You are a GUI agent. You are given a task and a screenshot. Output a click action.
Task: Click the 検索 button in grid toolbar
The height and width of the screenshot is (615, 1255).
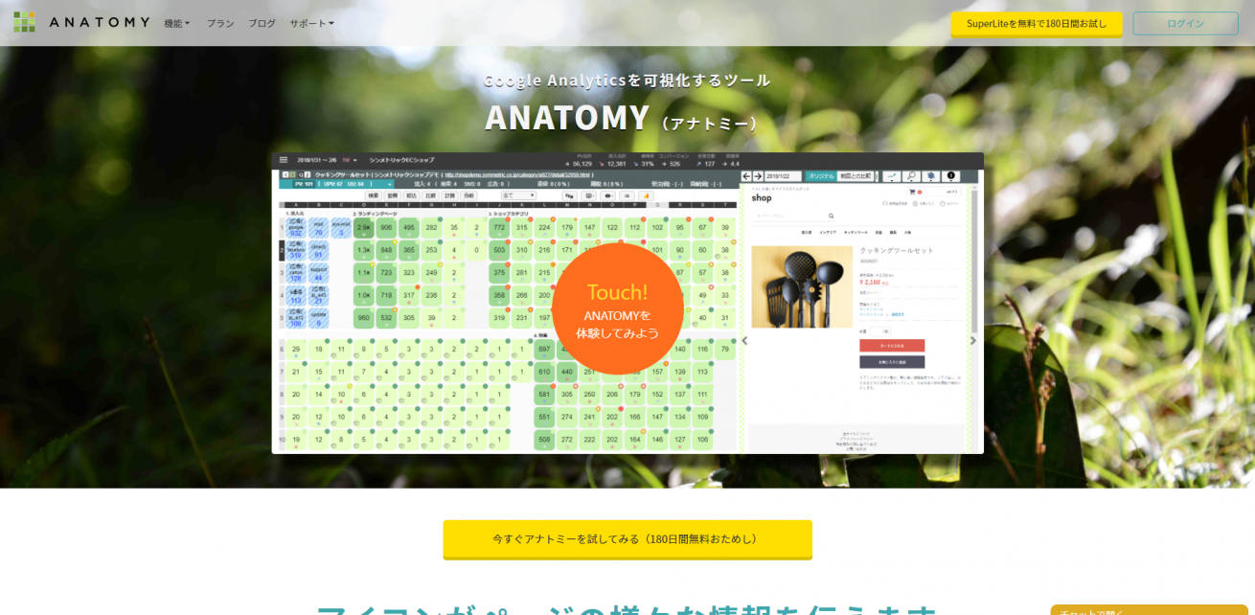374,194
